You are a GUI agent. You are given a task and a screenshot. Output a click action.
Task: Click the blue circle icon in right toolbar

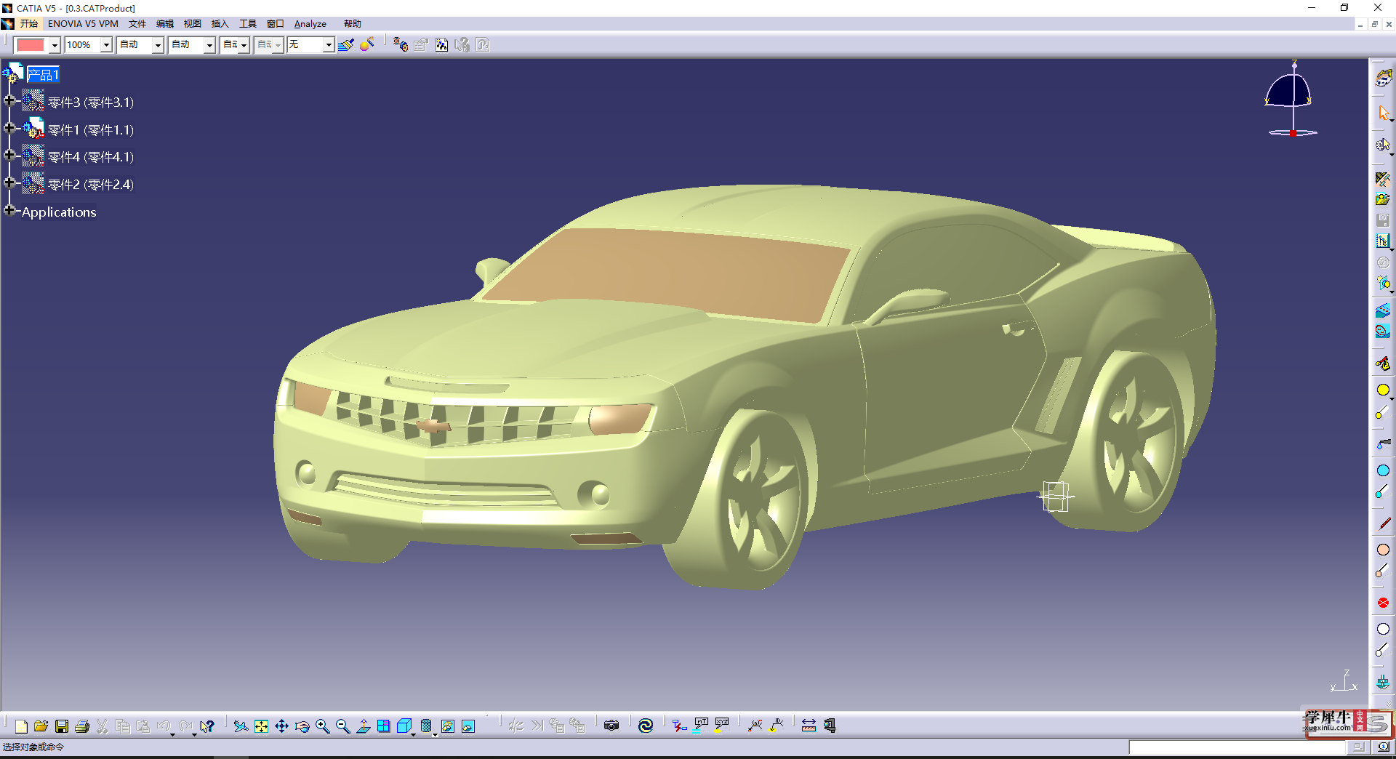(1383, 470)
